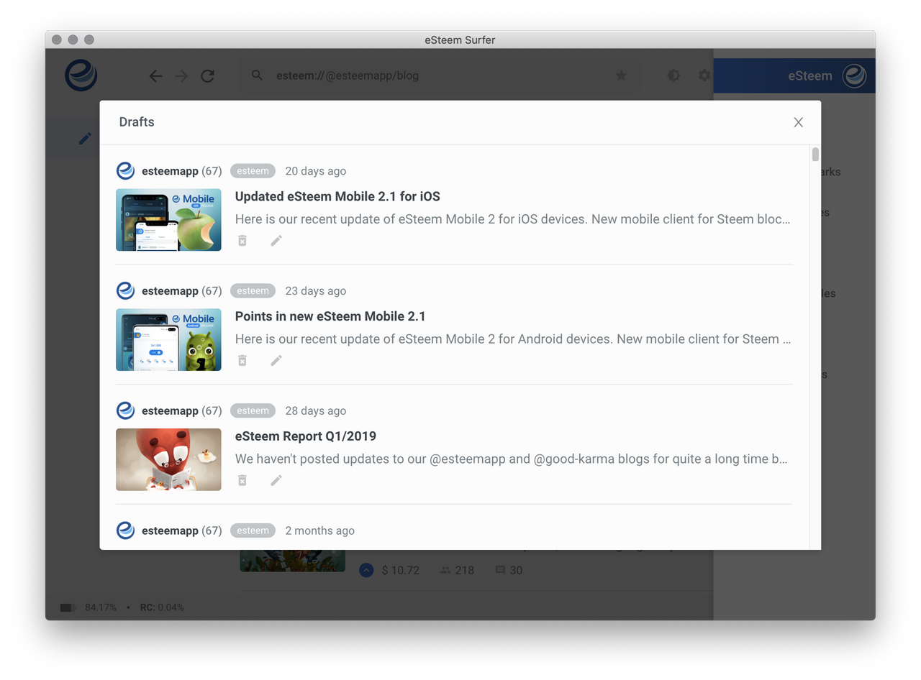
Task: Close the Drafts dialog
Action: (798, 122)
